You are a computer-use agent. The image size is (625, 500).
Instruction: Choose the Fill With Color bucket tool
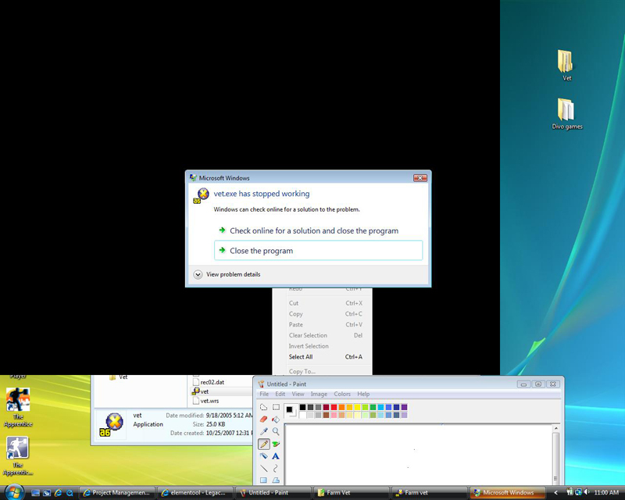(x=276, y=420)
